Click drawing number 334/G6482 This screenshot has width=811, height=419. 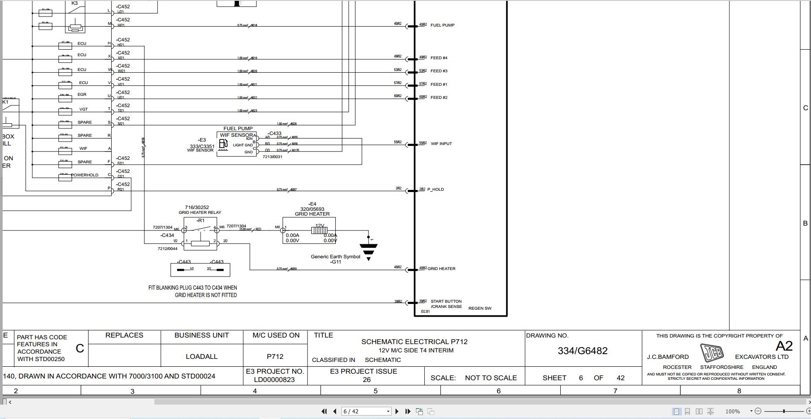(583, 351)
